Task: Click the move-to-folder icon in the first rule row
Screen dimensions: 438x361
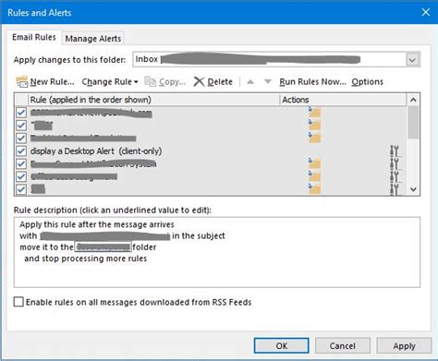Action: [x=314, y=112]
